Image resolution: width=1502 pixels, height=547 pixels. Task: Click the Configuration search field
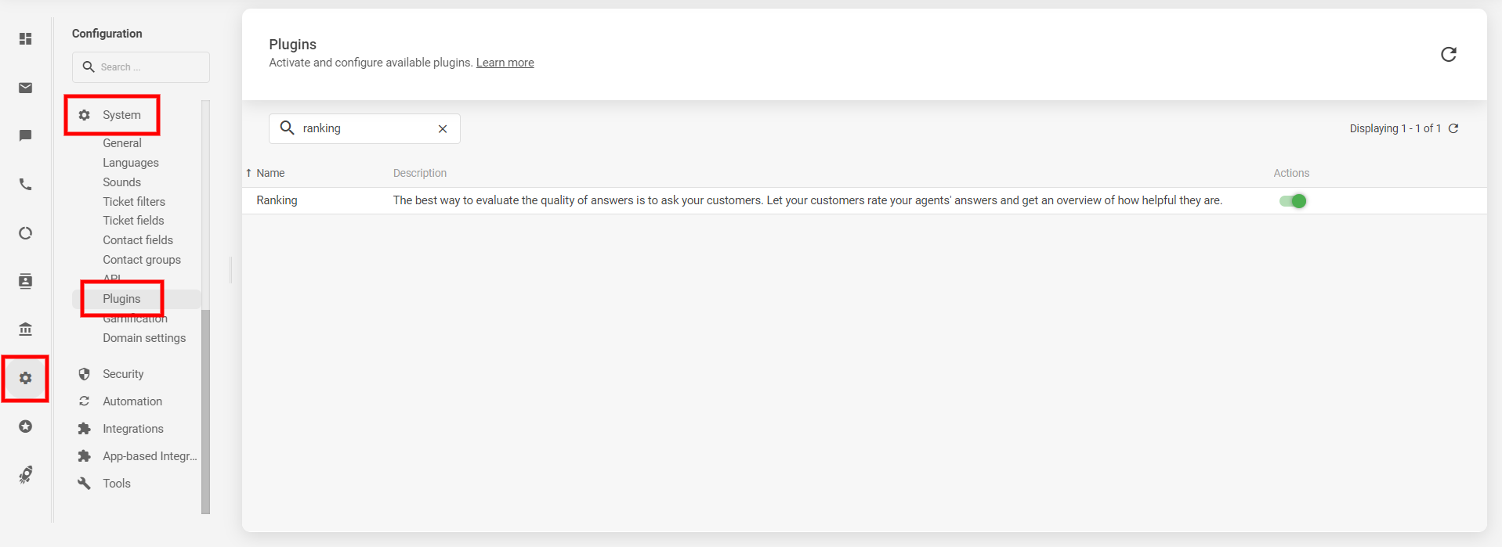coord(149,67)
